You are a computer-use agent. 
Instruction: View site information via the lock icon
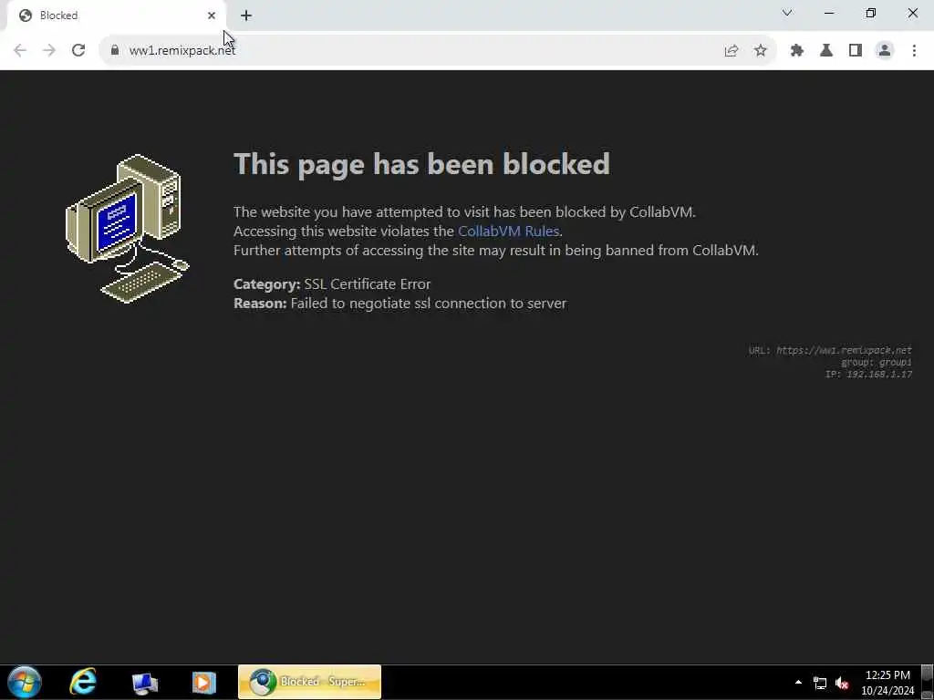point(115,51)
